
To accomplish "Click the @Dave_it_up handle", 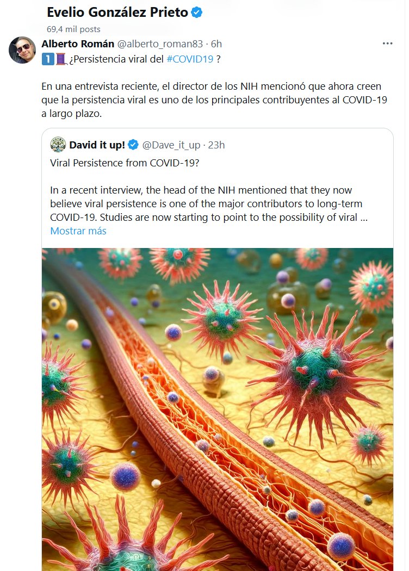I will 171,145.
